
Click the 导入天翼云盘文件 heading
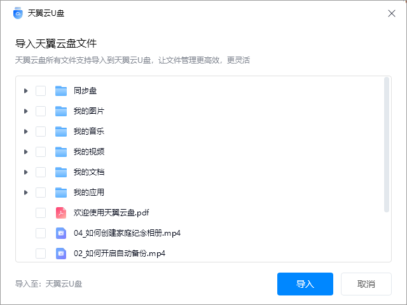(56, 44)
